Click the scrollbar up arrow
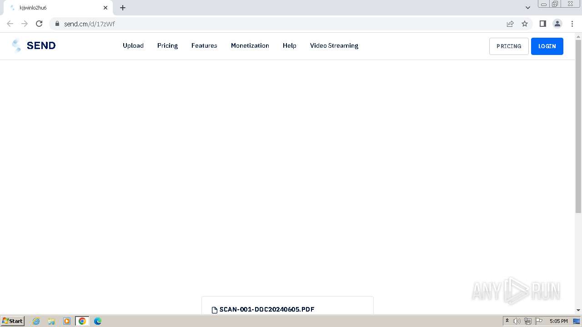This screenshot has height=327, width=582. point(578,36)
